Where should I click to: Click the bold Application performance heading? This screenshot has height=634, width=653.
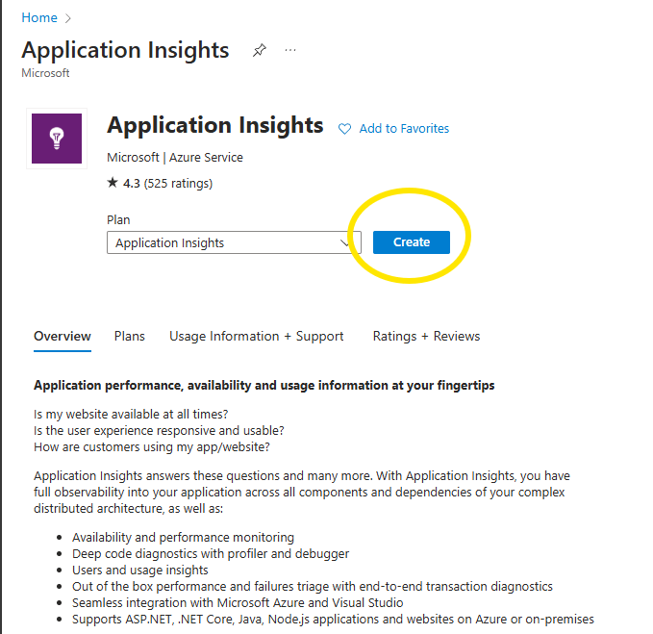click(x=264, y=386)
